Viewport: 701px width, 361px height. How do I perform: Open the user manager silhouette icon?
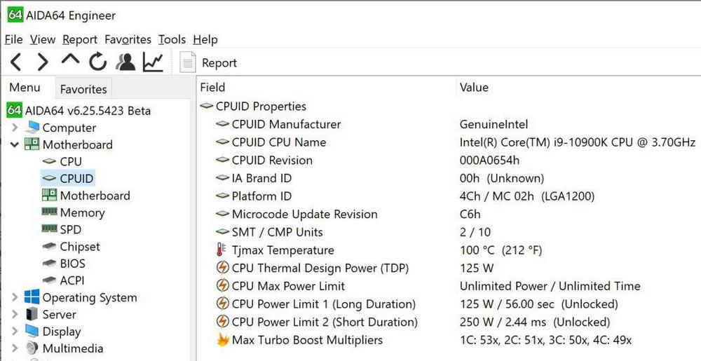pyautogui.click(x=125, y=62)
